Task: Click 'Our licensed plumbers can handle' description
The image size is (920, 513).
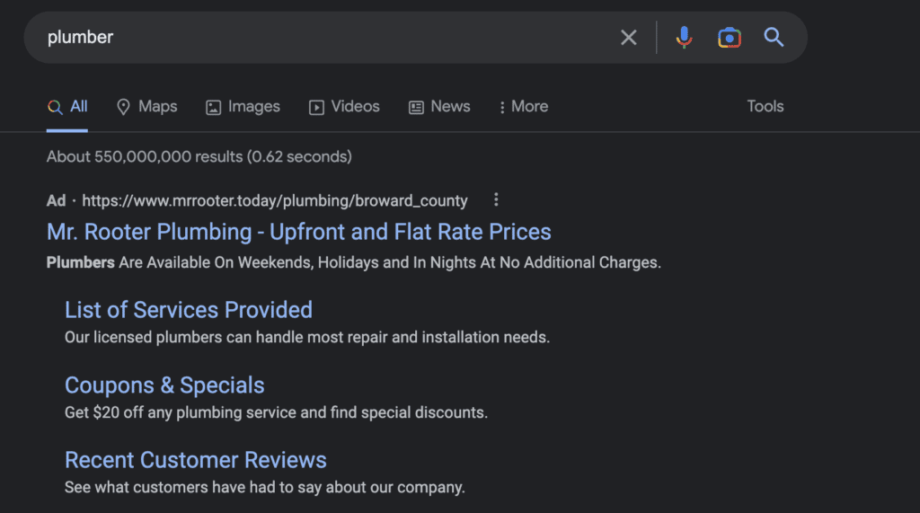Action: 307,338
